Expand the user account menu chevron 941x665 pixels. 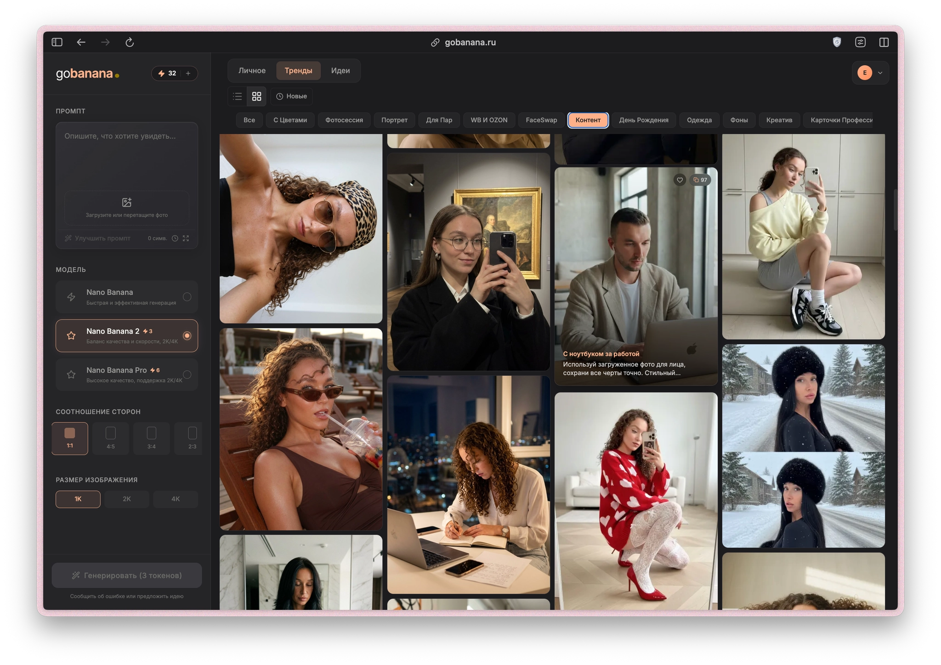click(x=880, y=73)
